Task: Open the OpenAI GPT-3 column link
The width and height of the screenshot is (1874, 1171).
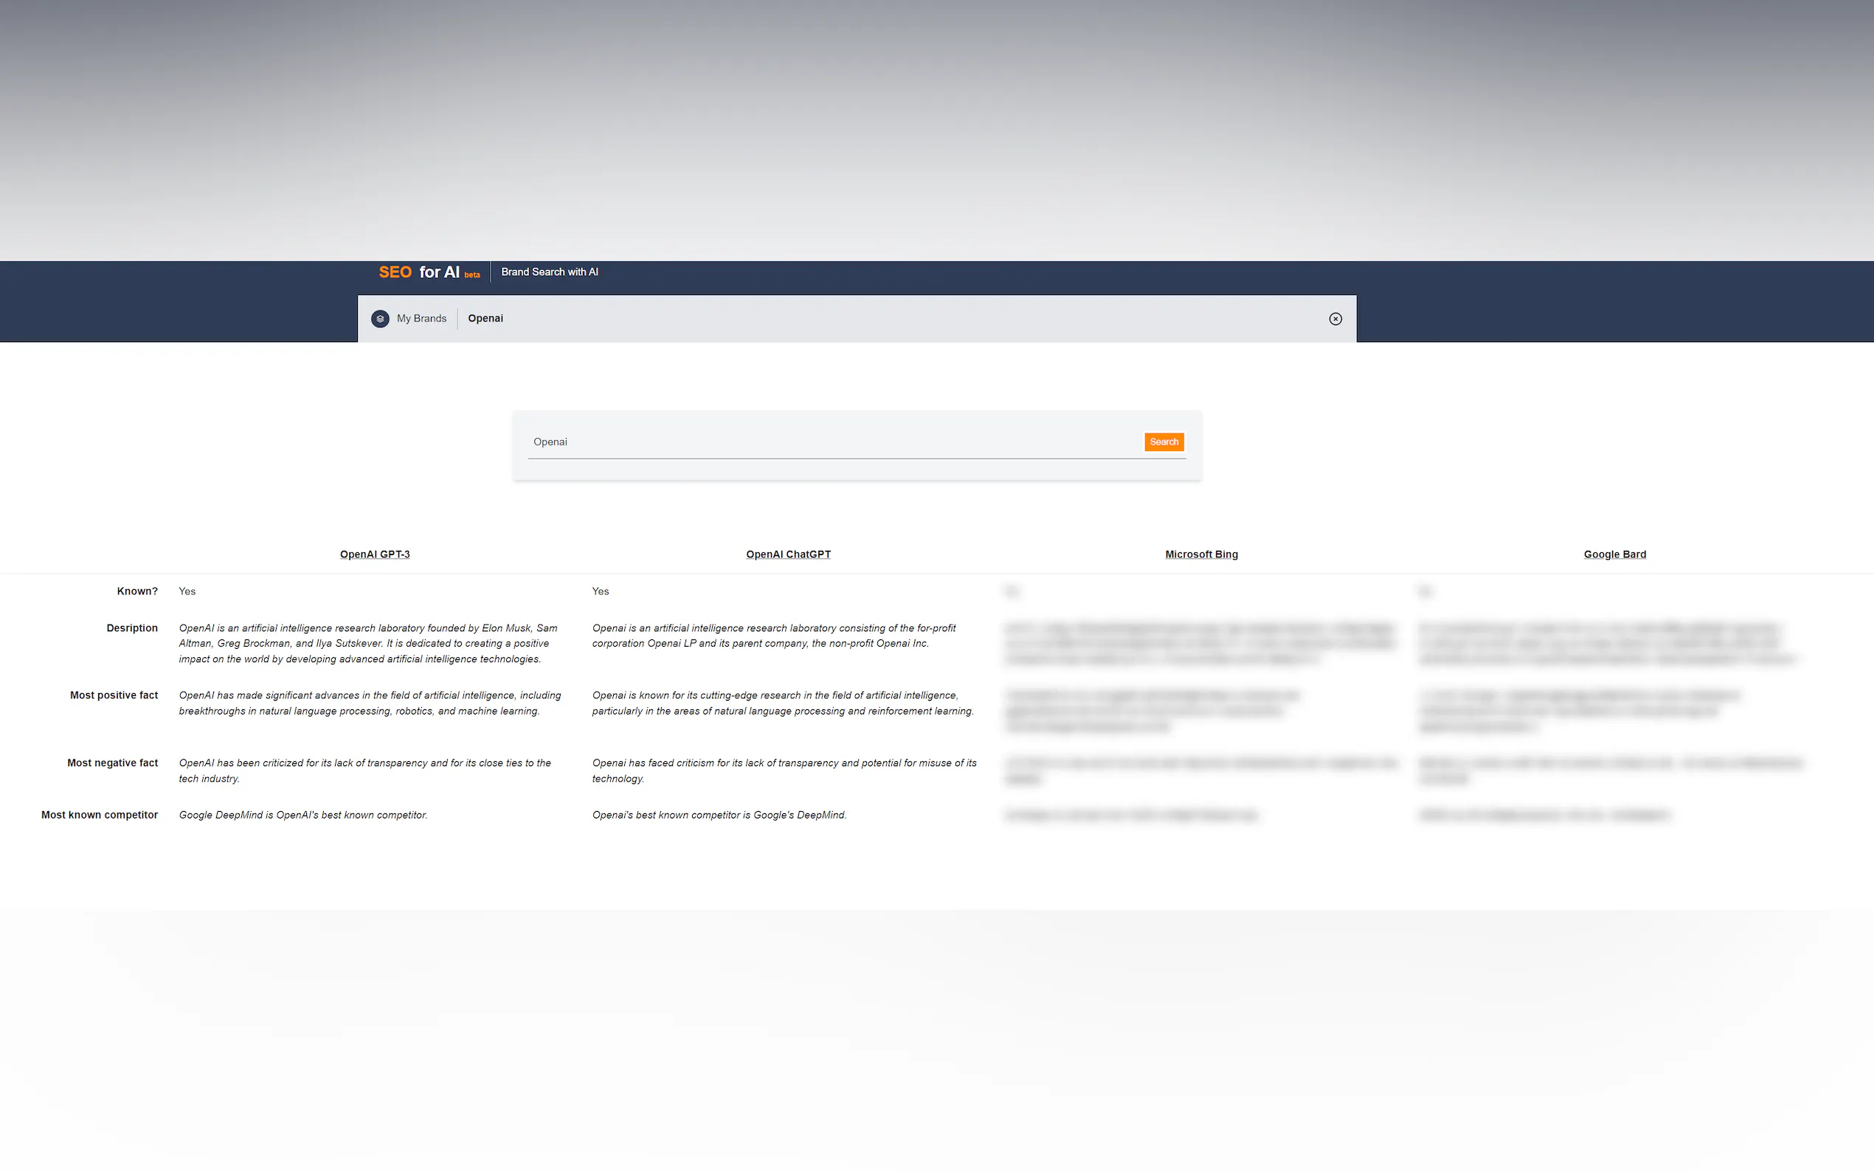Action: coord(374,555)
